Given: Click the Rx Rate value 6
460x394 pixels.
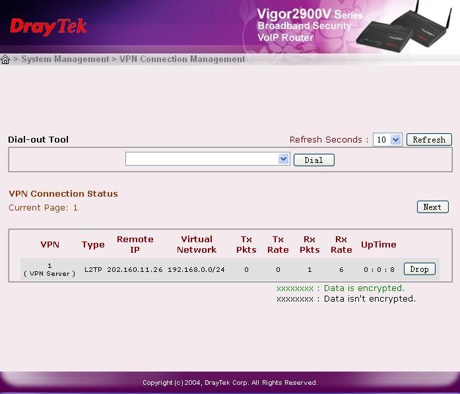Looking at the screenshot, I should pyautogui.click(x=341, y=270).
